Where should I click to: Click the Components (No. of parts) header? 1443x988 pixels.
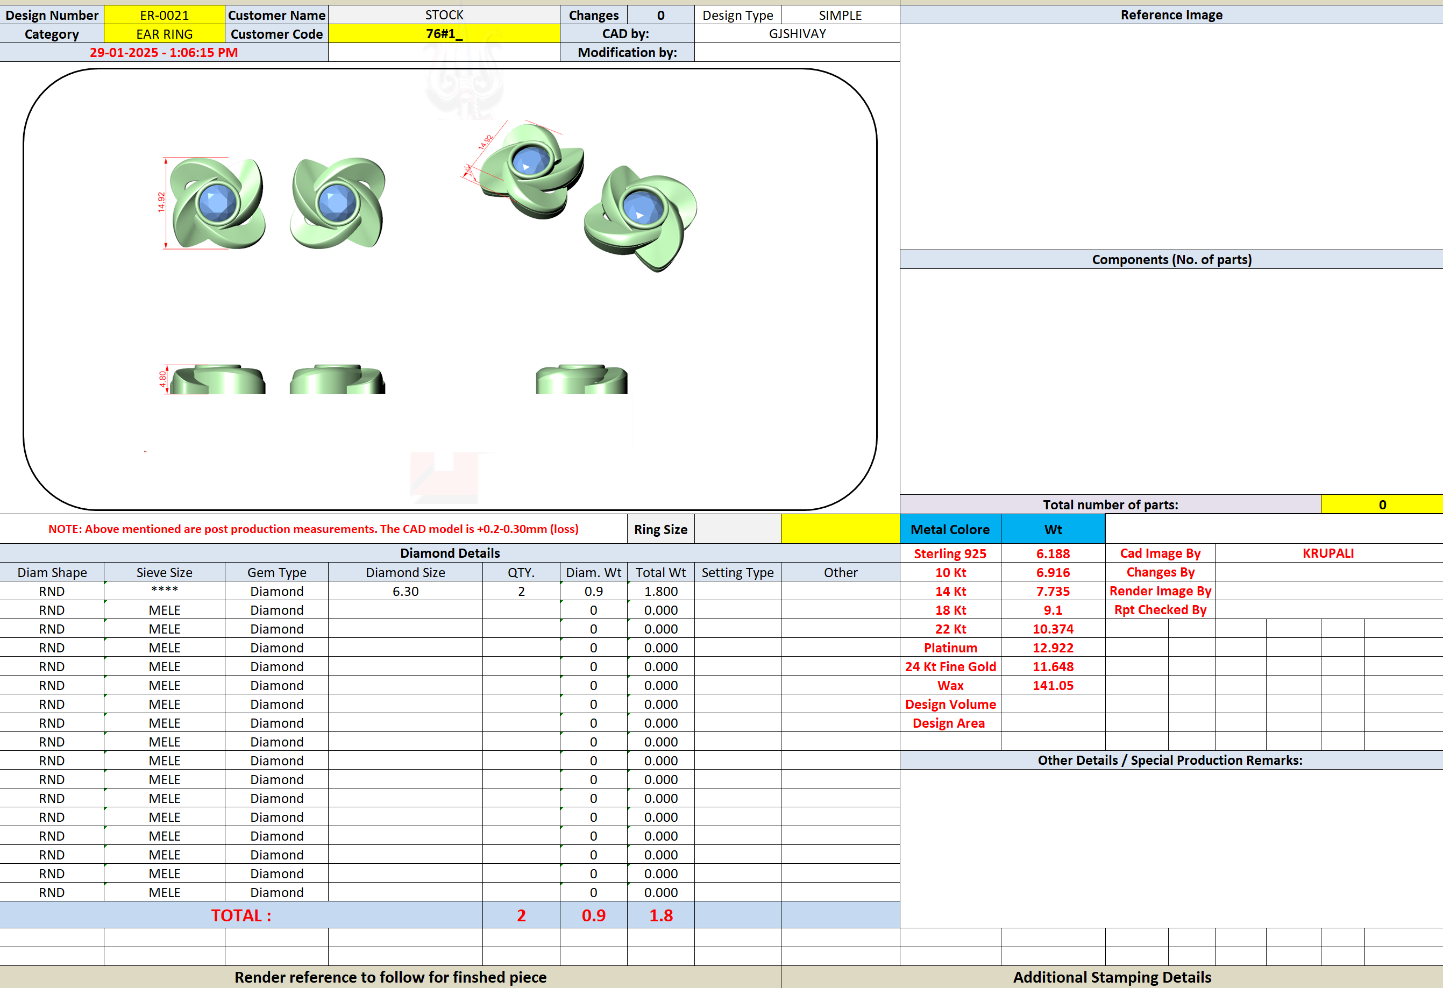1171,260
